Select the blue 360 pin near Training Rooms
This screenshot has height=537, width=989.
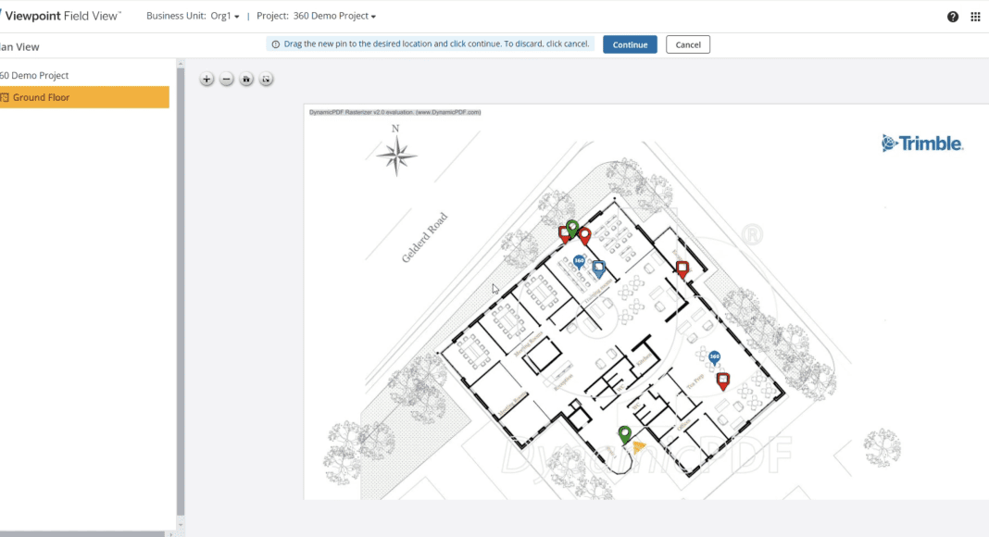[579, 262]
